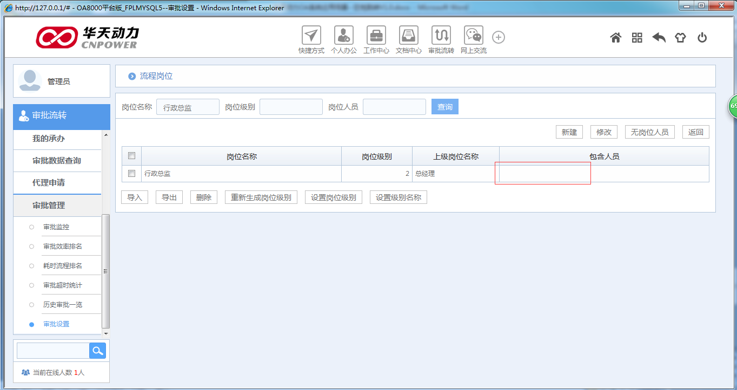
Task: Open the skin theme shirt icon
Action: coord(680,38)
